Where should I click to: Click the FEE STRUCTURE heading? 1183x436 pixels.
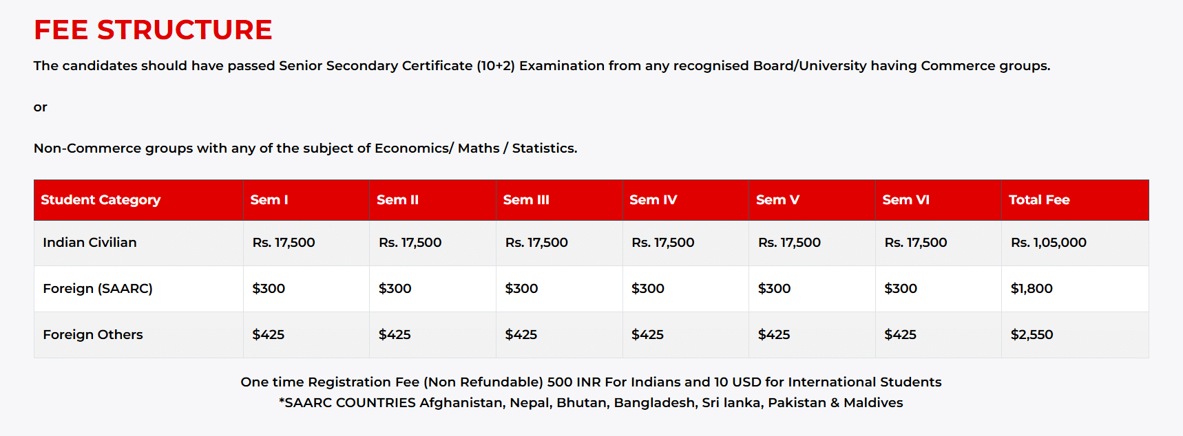point(153,30)
